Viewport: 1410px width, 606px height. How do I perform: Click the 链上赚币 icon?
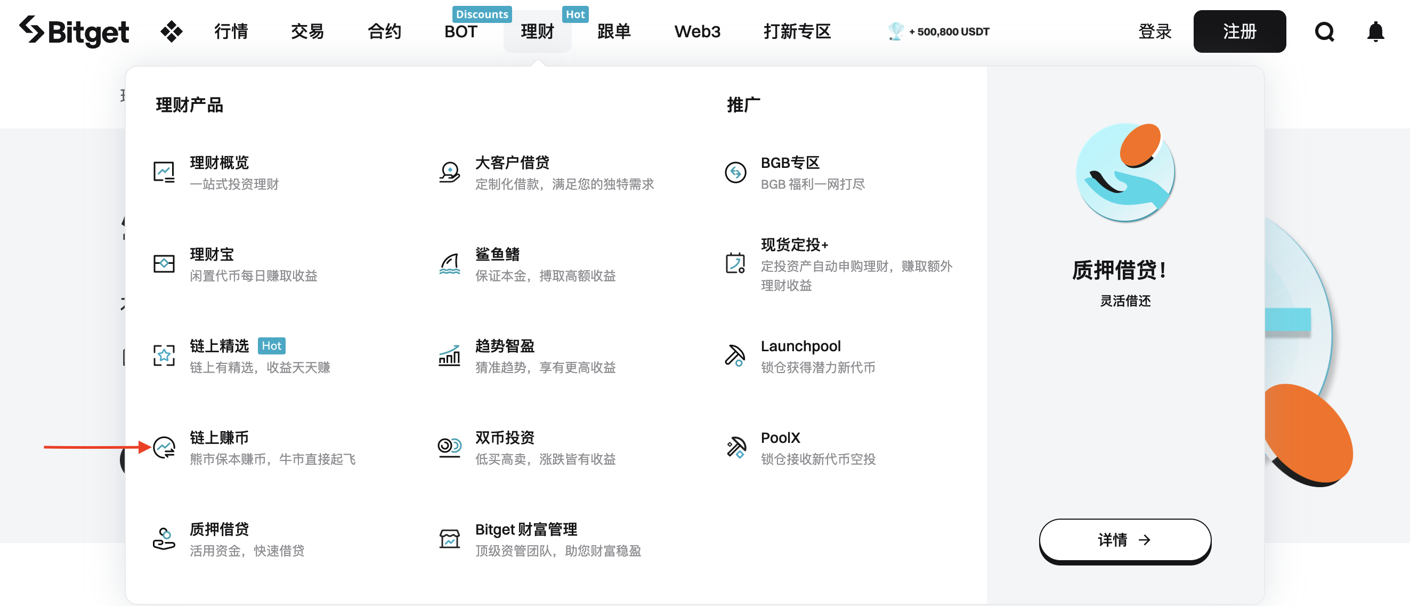pos(164,447)
